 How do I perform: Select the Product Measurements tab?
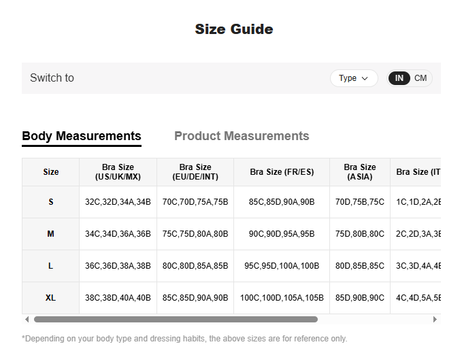point(242,136)
